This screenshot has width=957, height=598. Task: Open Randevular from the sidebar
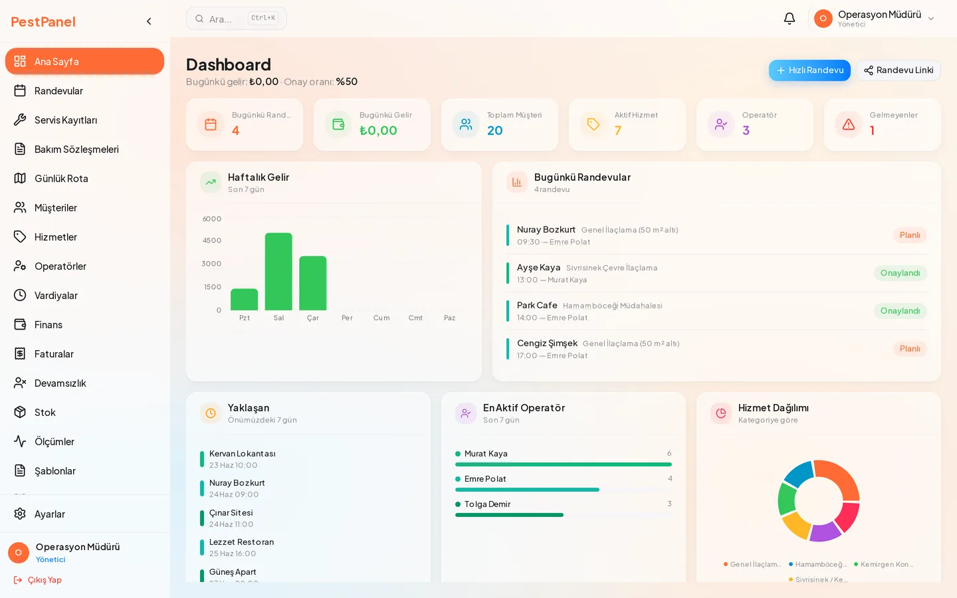click(84, 90)
